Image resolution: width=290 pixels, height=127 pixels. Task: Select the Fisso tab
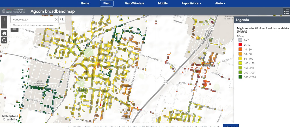tap(107, 3)
